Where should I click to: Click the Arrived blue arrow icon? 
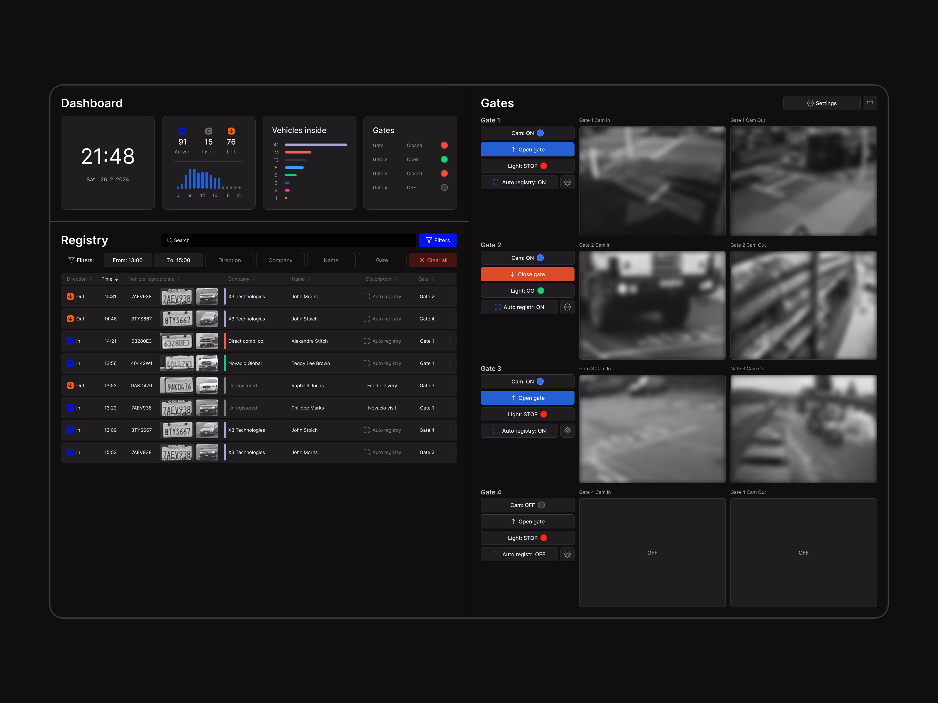click(182, 131)
